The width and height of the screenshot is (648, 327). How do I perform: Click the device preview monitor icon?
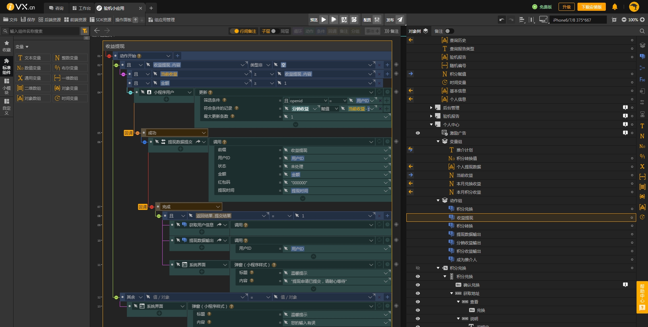click(x=543, y=20)
